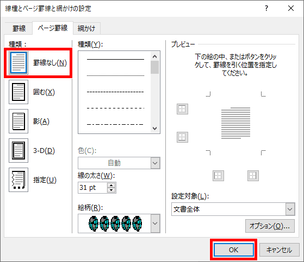Close the dialog with X button

coord(291,8)
